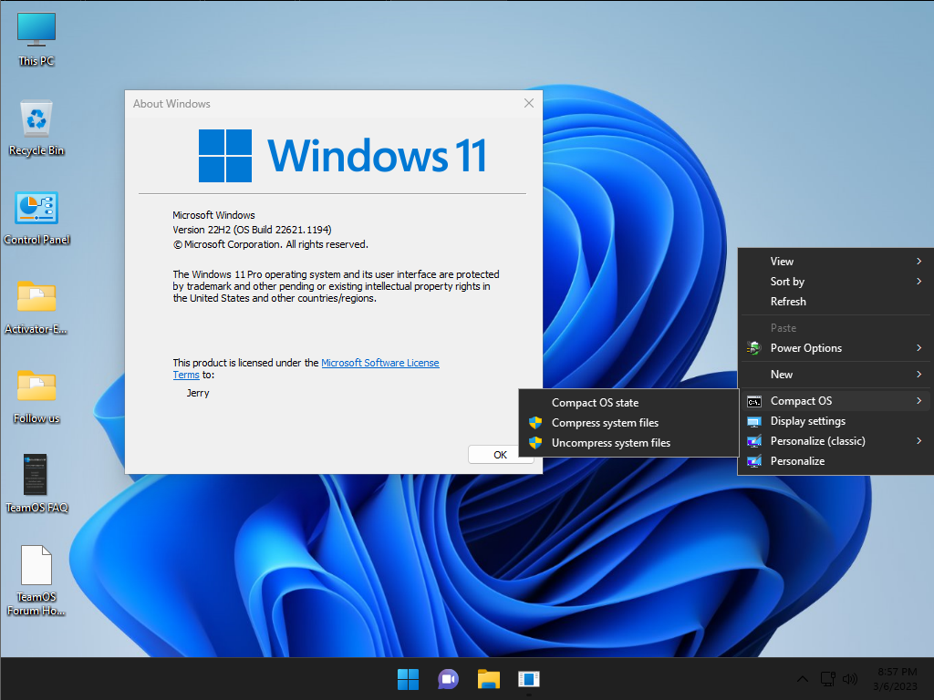Choose Personalize (classic) in the context menu
This screenshot has width=934, height=700.
(835, 441)
